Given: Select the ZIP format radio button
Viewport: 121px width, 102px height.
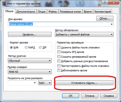Looking at the screenshot, I should 40,48.
